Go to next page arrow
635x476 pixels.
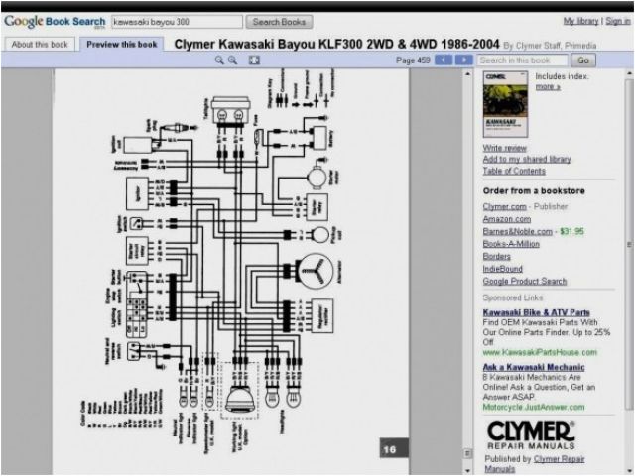click(463, 60)
